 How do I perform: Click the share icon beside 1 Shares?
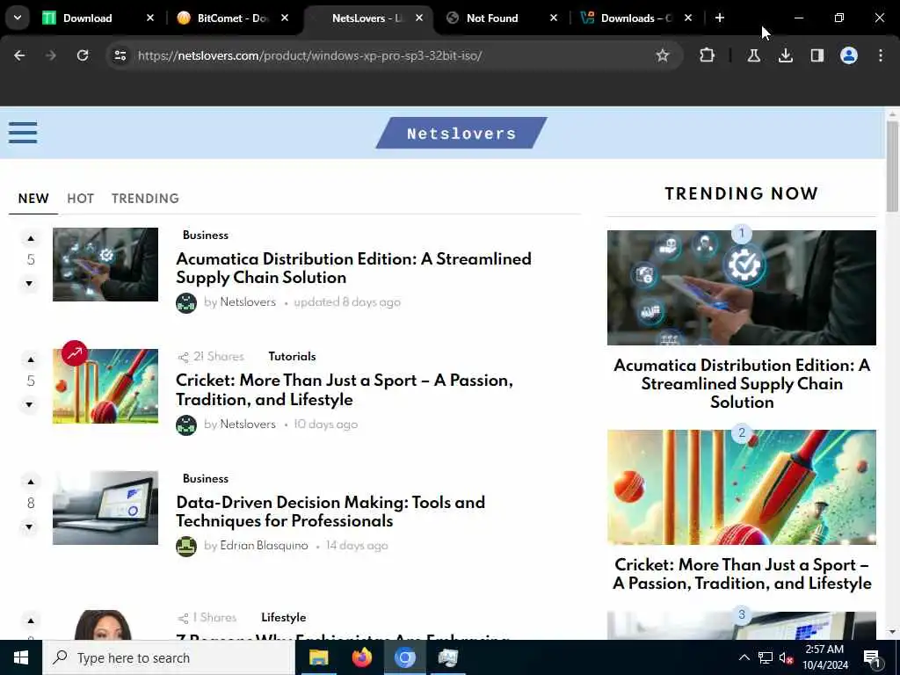coord(183,618)
